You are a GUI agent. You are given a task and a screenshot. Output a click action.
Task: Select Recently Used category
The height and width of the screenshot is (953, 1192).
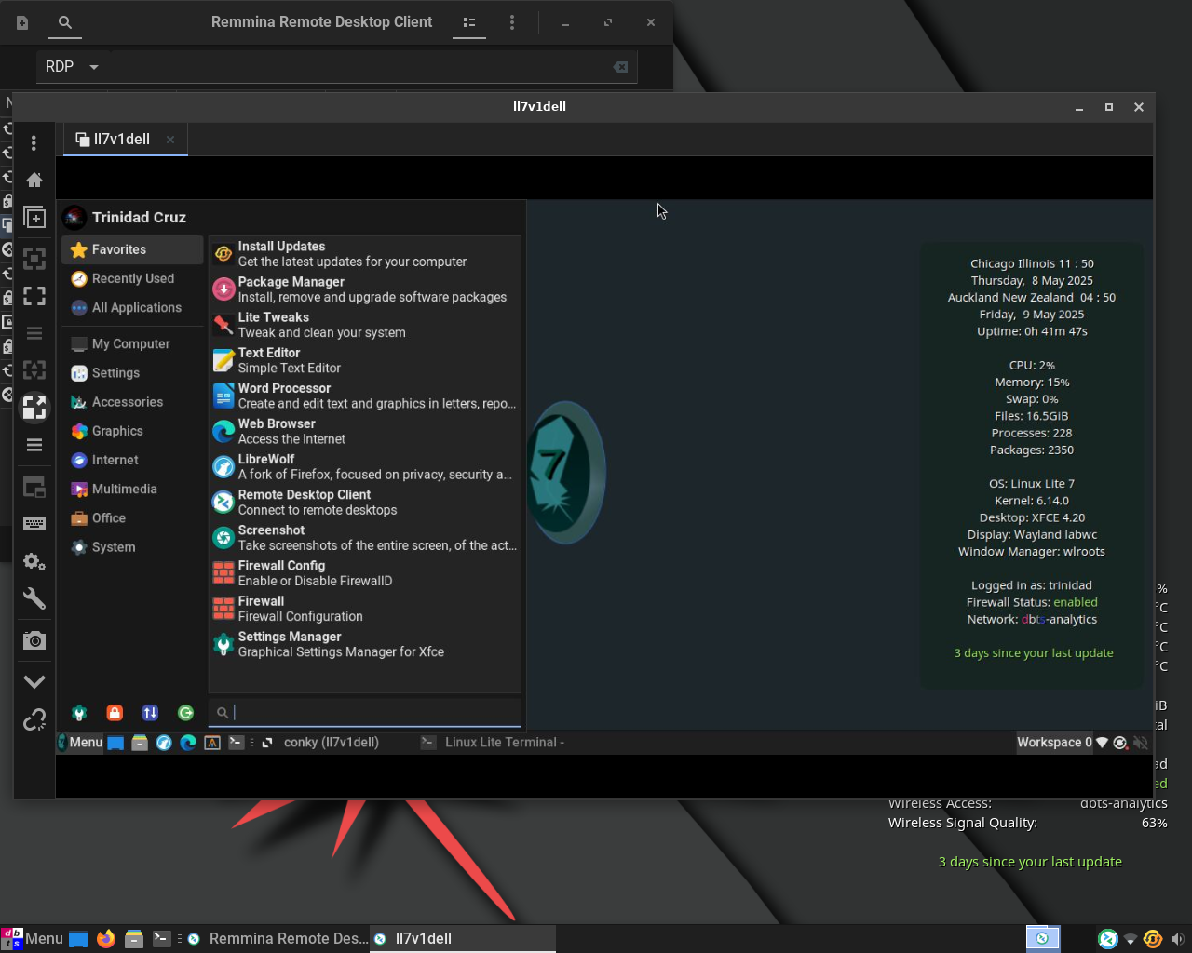click(x=132, y=278)
